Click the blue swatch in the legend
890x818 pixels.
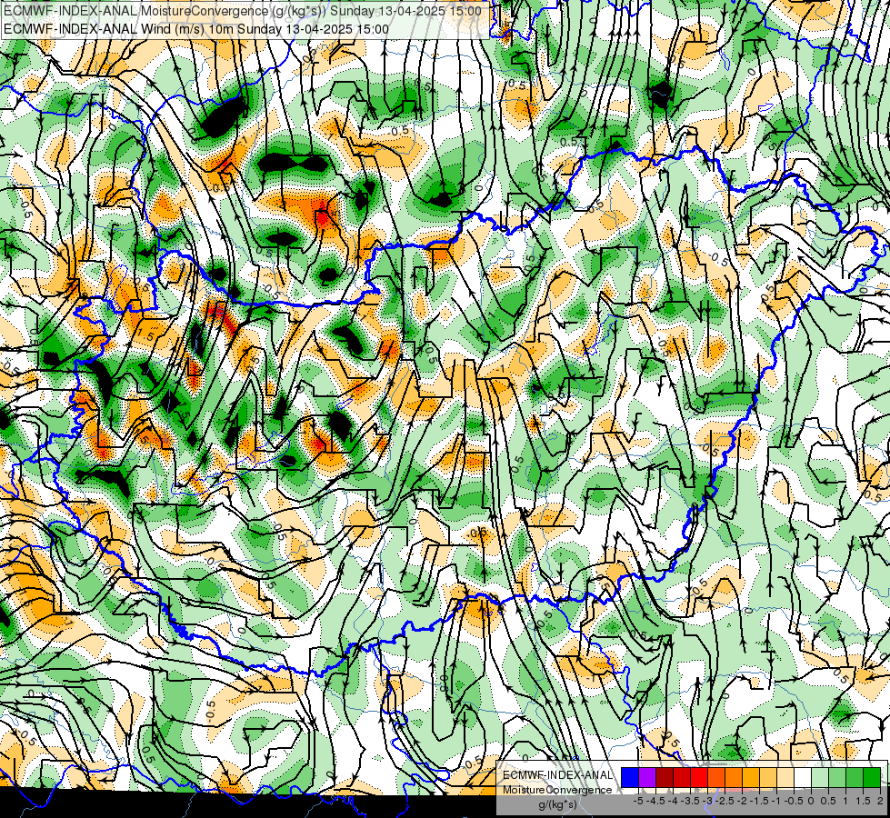(x=630, y=777)
